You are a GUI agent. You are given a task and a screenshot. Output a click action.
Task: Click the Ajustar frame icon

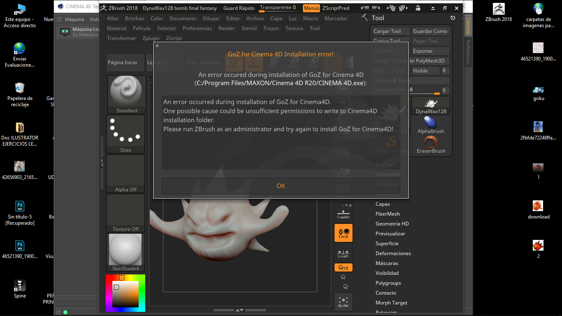[344, 302]
